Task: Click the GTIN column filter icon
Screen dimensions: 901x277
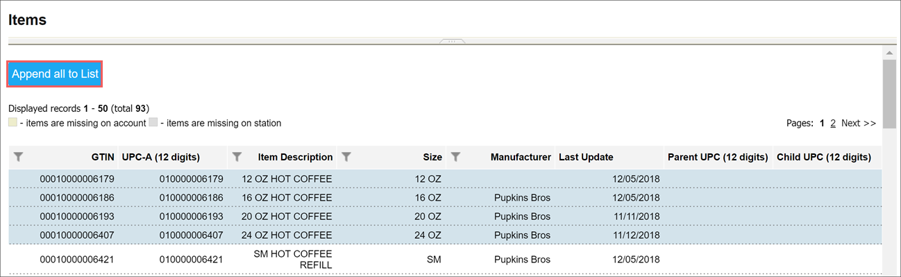Action: click(19, 157)
